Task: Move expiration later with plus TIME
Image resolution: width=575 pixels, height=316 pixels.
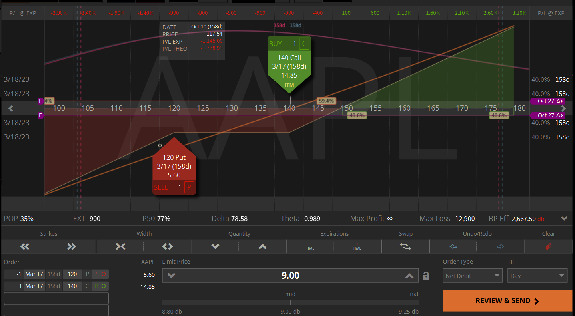Action: pos(357,246)
